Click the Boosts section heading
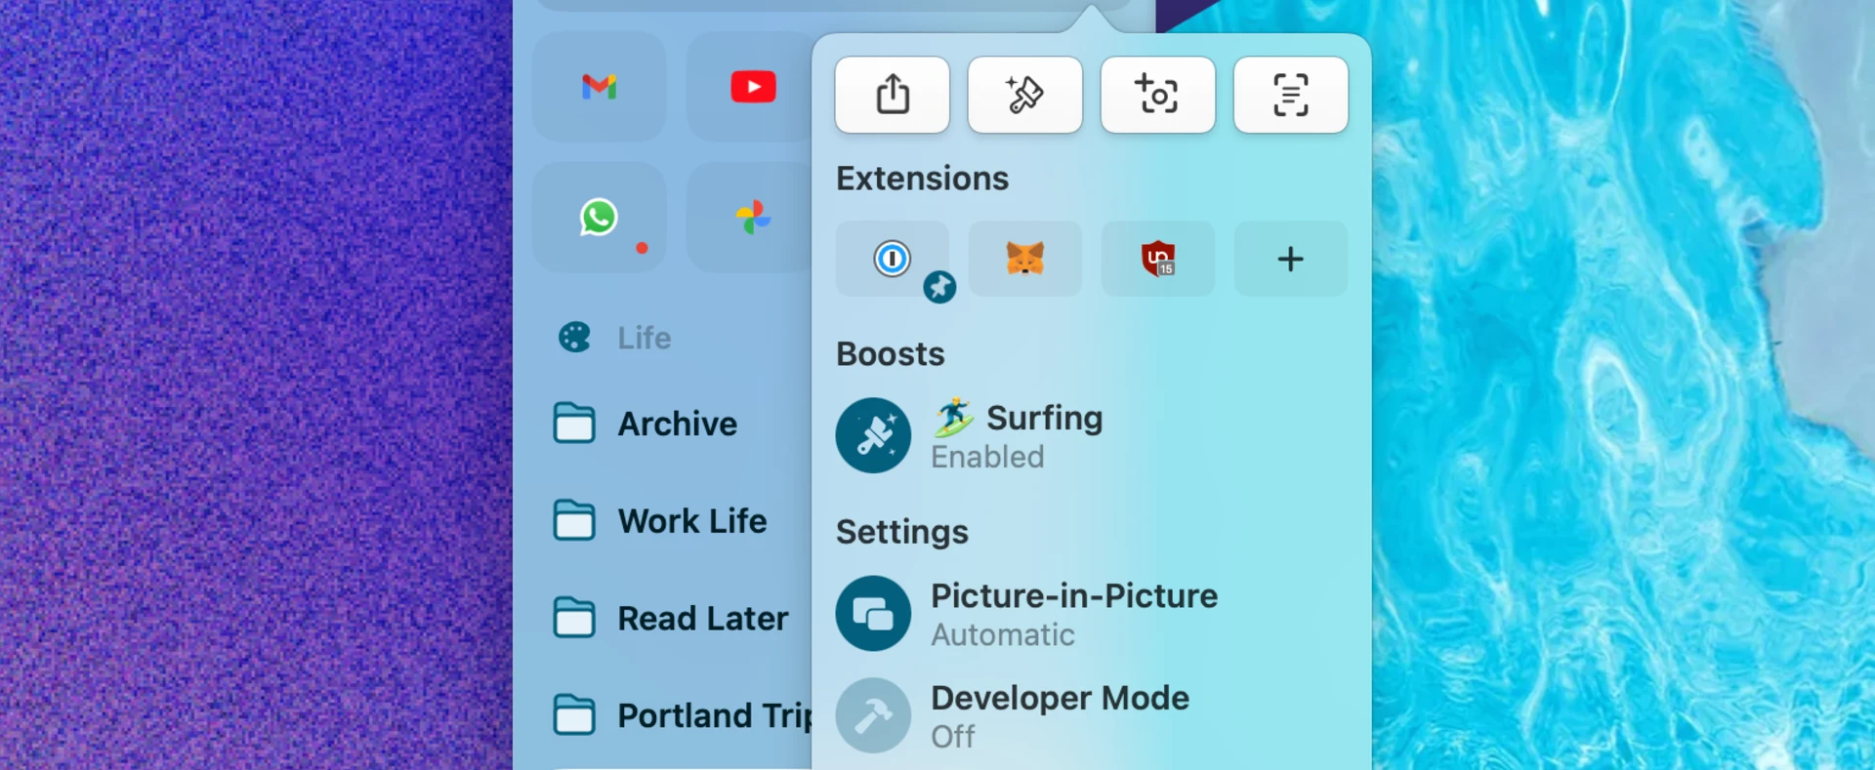This screenshot has width=1875, height=770. pyautogui.click(x=891, y=353)
